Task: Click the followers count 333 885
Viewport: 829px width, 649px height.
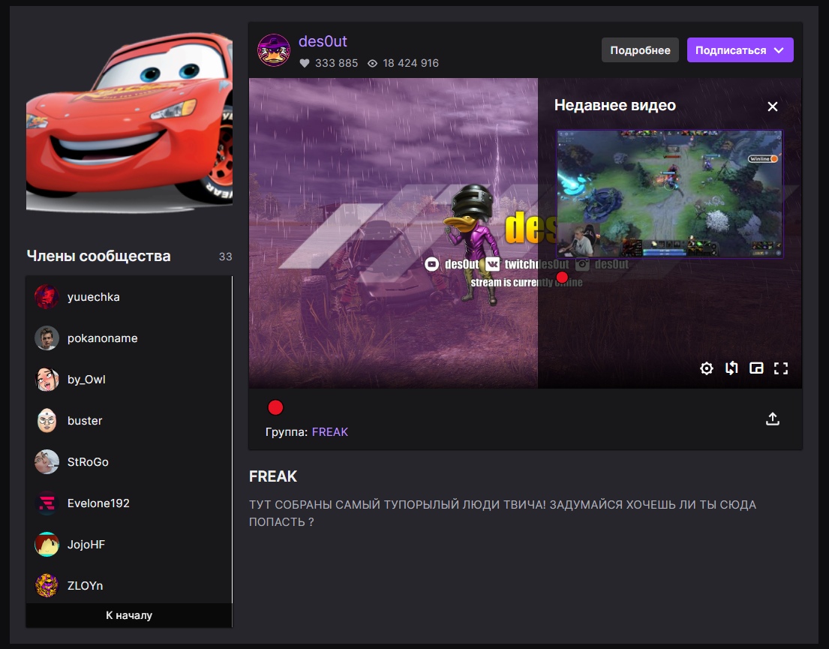Action: 336,64
